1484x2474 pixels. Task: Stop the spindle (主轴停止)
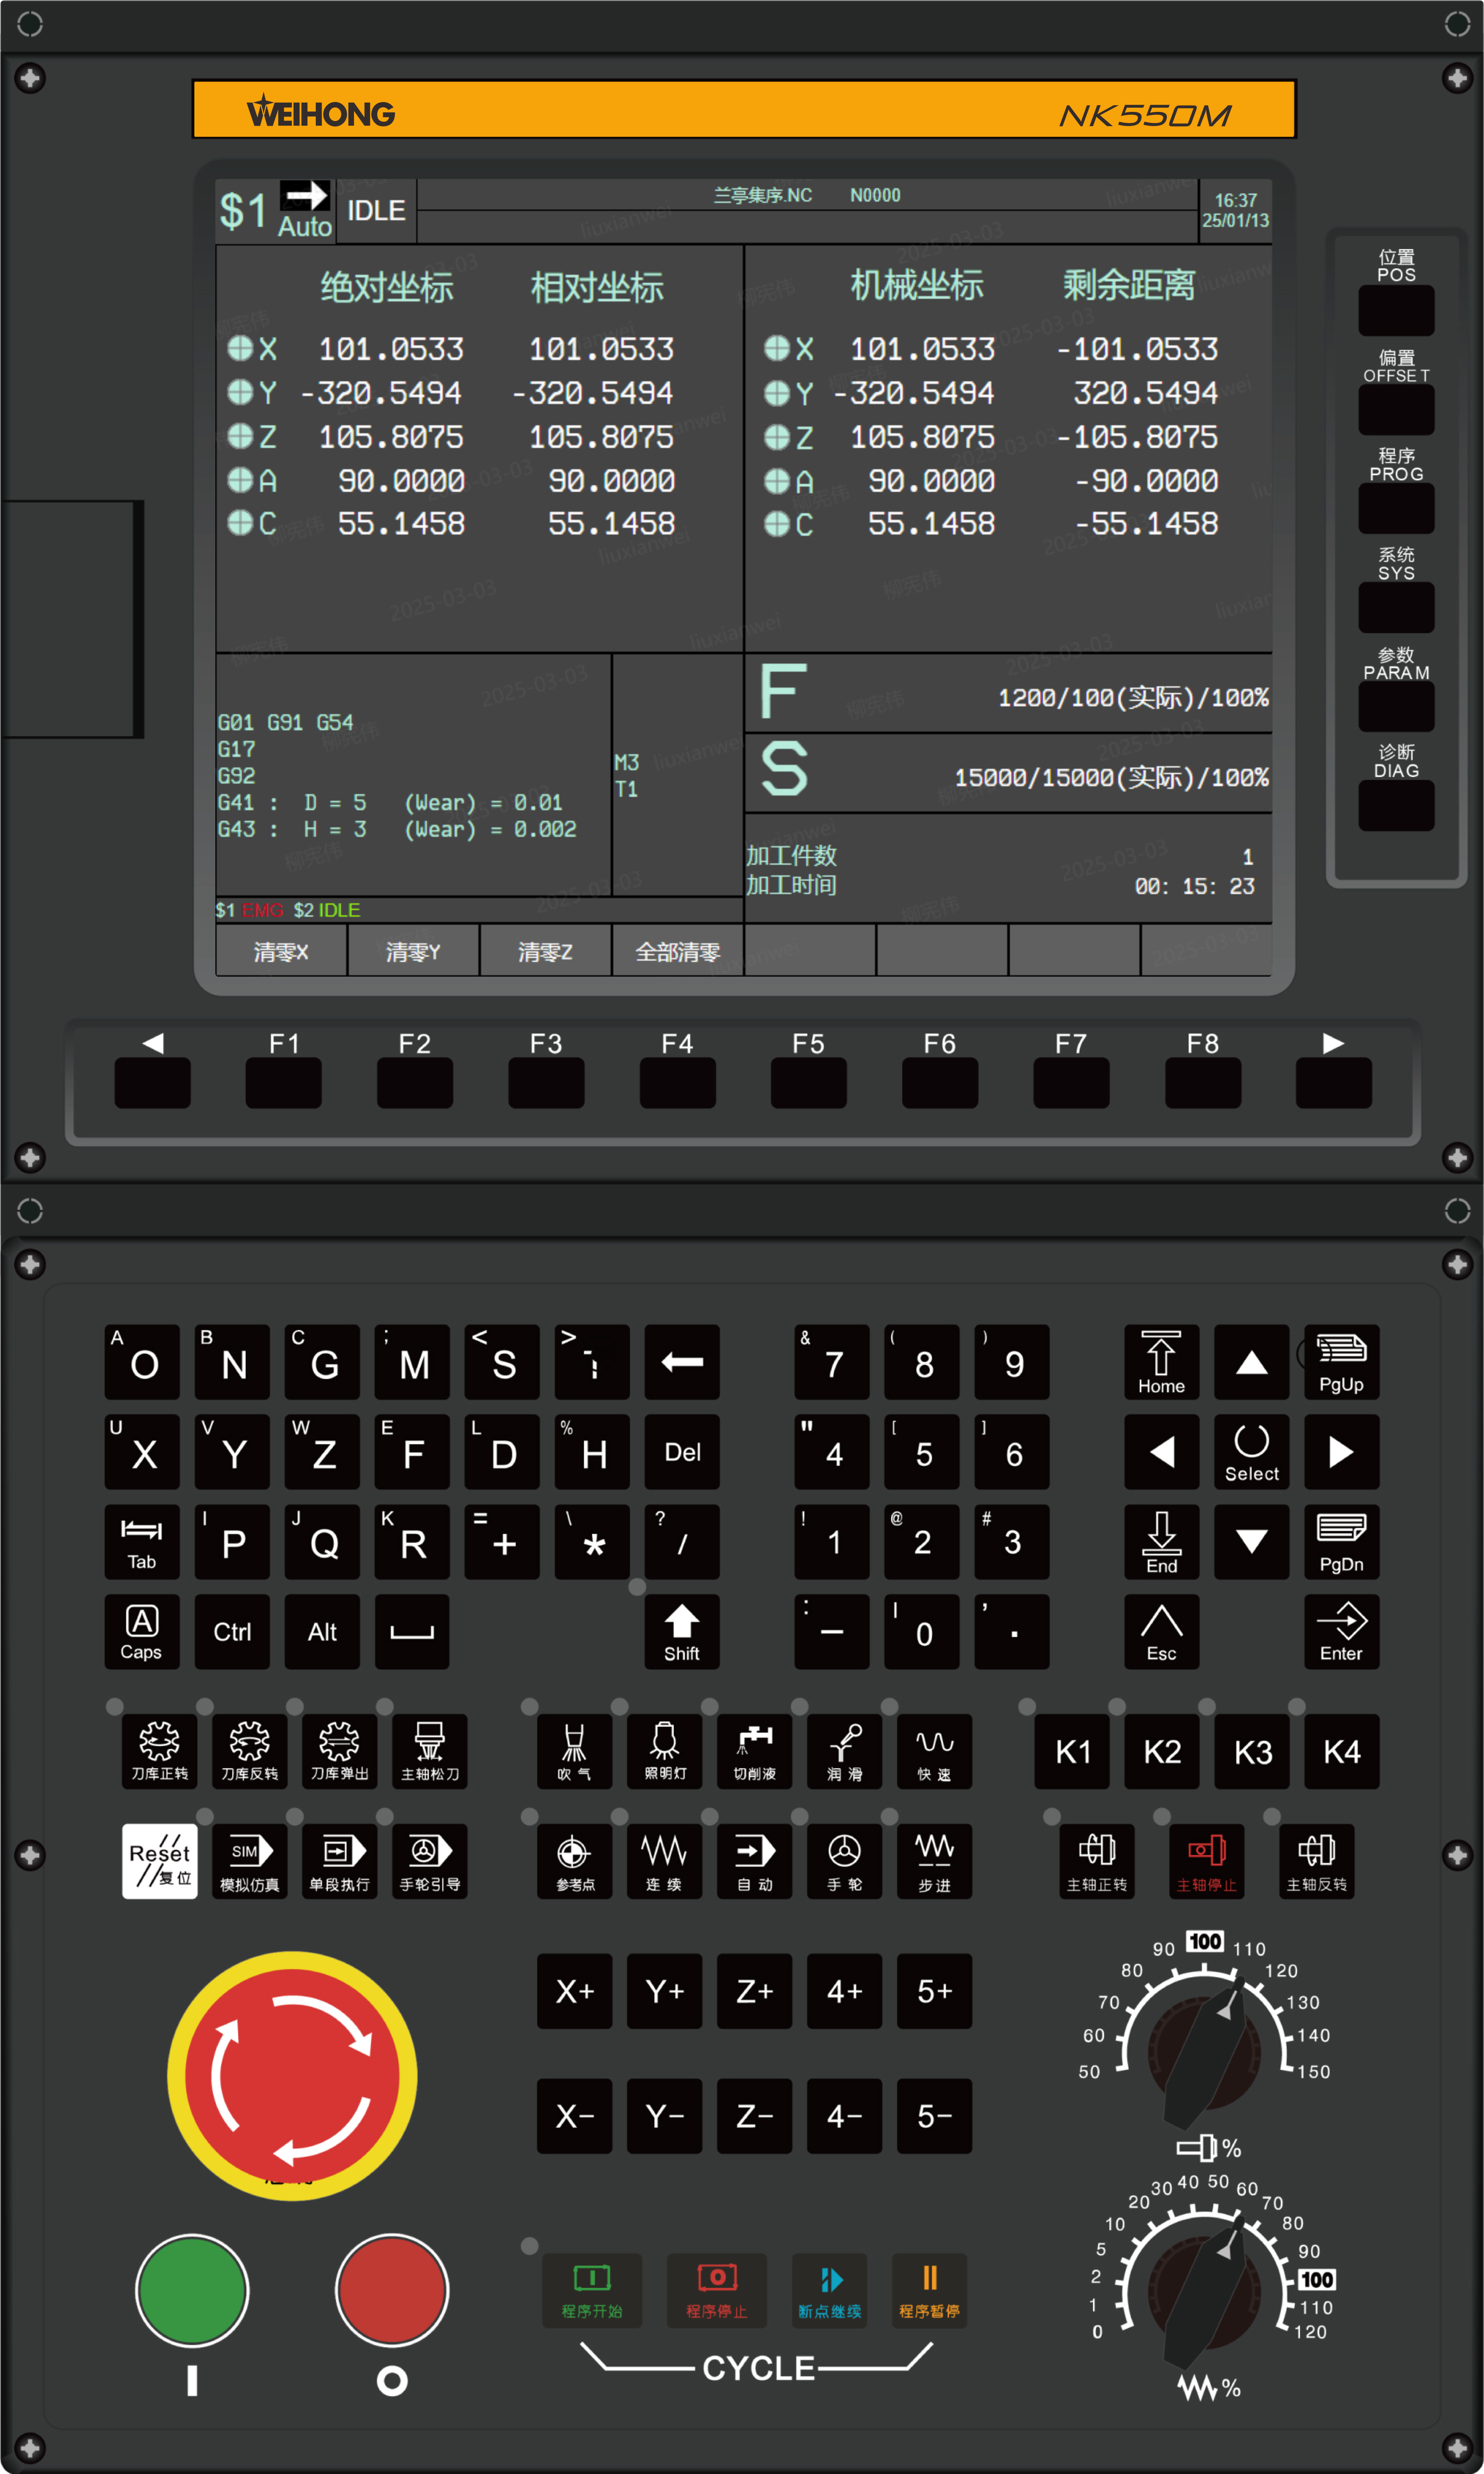[x=1207, y=1861]
